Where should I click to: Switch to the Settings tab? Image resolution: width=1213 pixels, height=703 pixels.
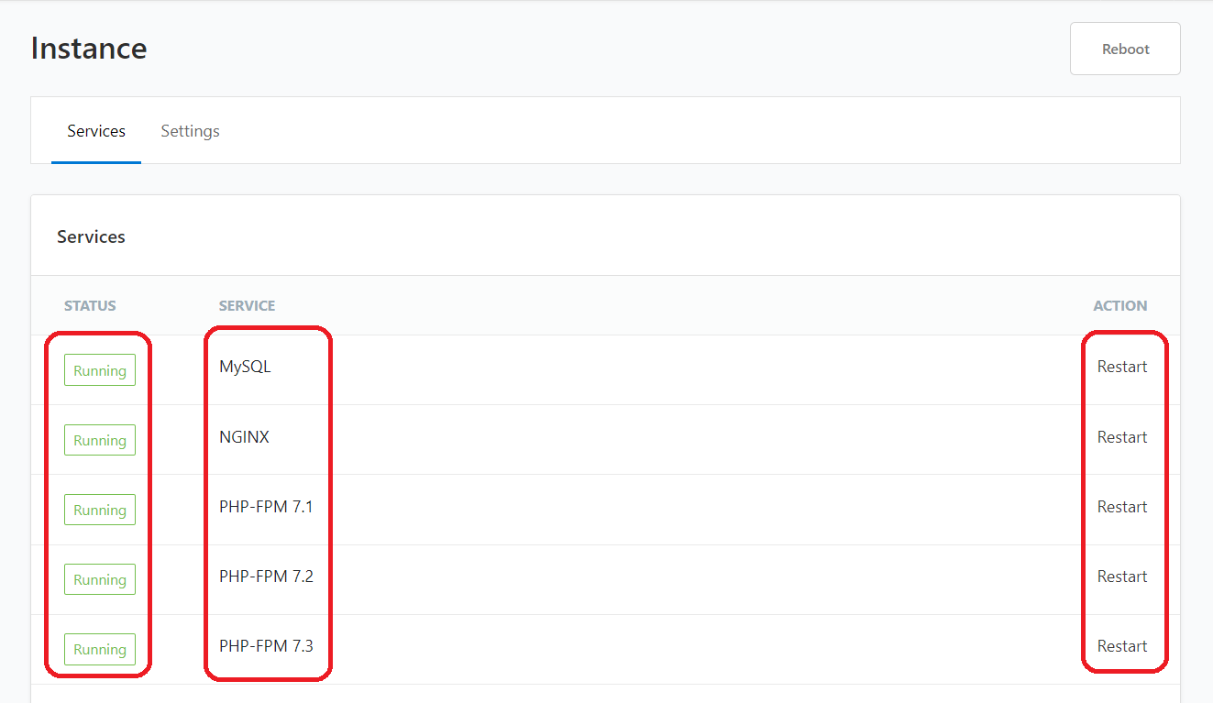point(190,131)
